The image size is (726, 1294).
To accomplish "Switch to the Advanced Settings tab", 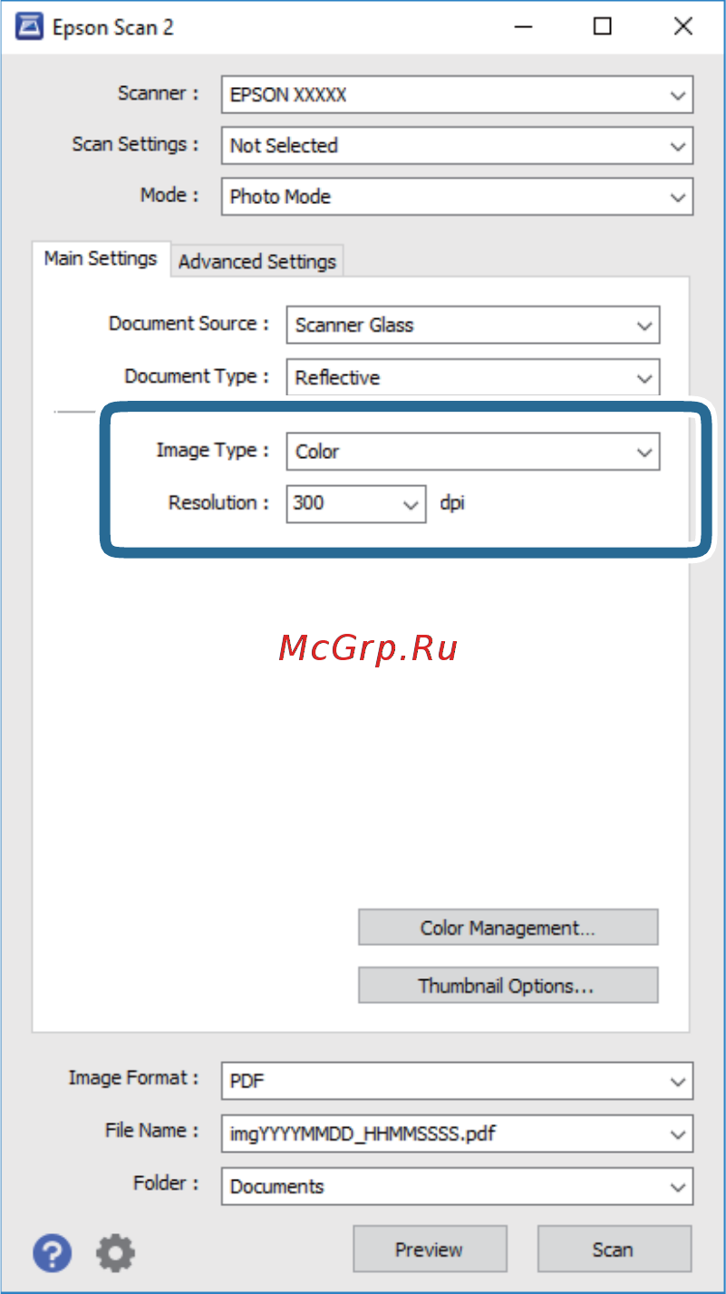I will point(257,261).
